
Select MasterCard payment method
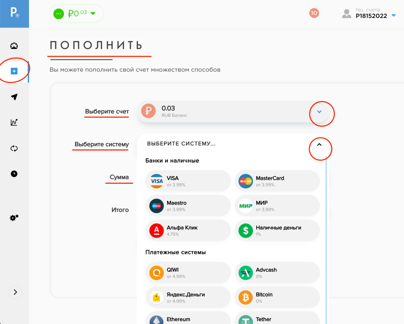[x=277, y=181]
